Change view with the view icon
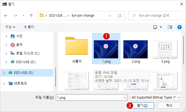This screenshot has height=112, width=186. pyautogui.click(x=155, y=27)
